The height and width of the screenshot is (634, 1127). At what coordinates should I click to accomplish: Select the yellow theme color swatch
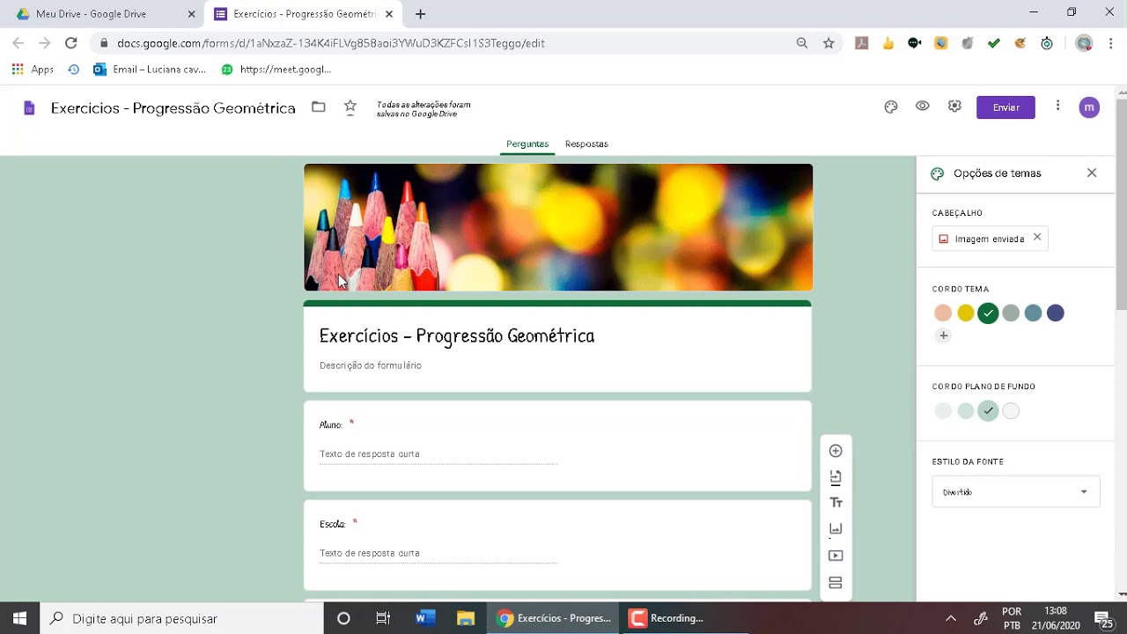(x=966, y=313)
